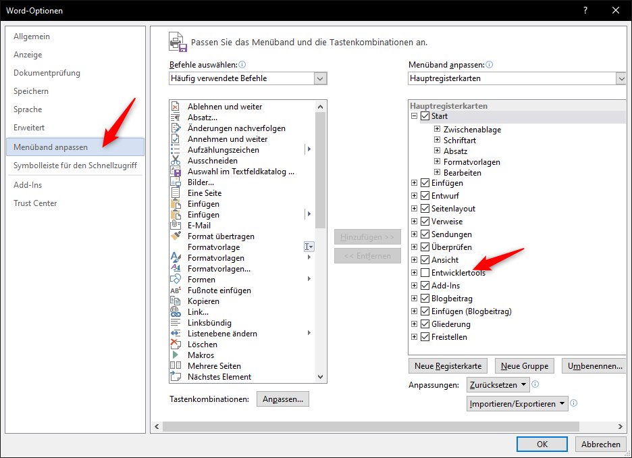The height and width of the screenshot is (458, 632).
Task: Select Menüband anpassen in sidebar
Action: click(76, 147)
